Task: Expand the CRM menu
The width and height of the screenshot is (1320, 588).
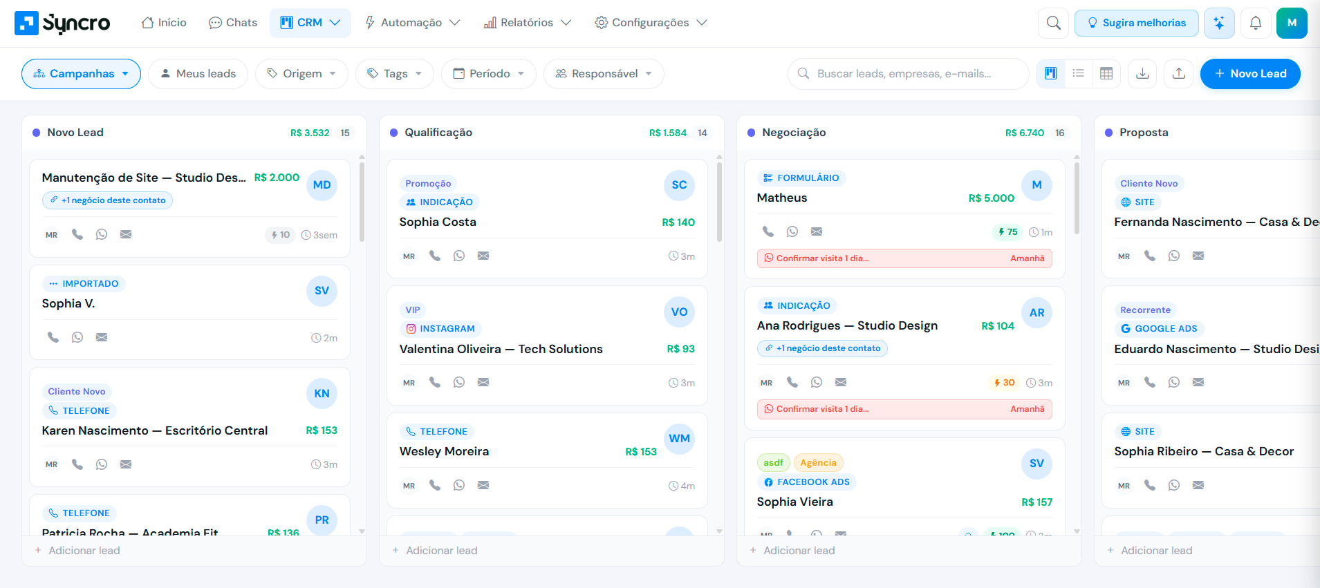Action: pos(310,23)
